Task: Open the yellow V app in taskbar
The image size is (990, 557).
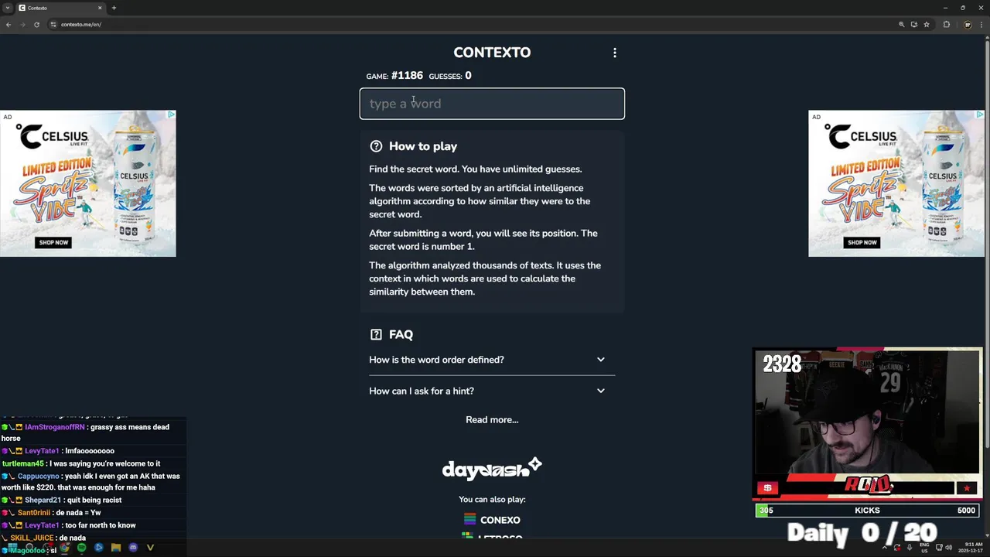Action: (x=150, y=548)
